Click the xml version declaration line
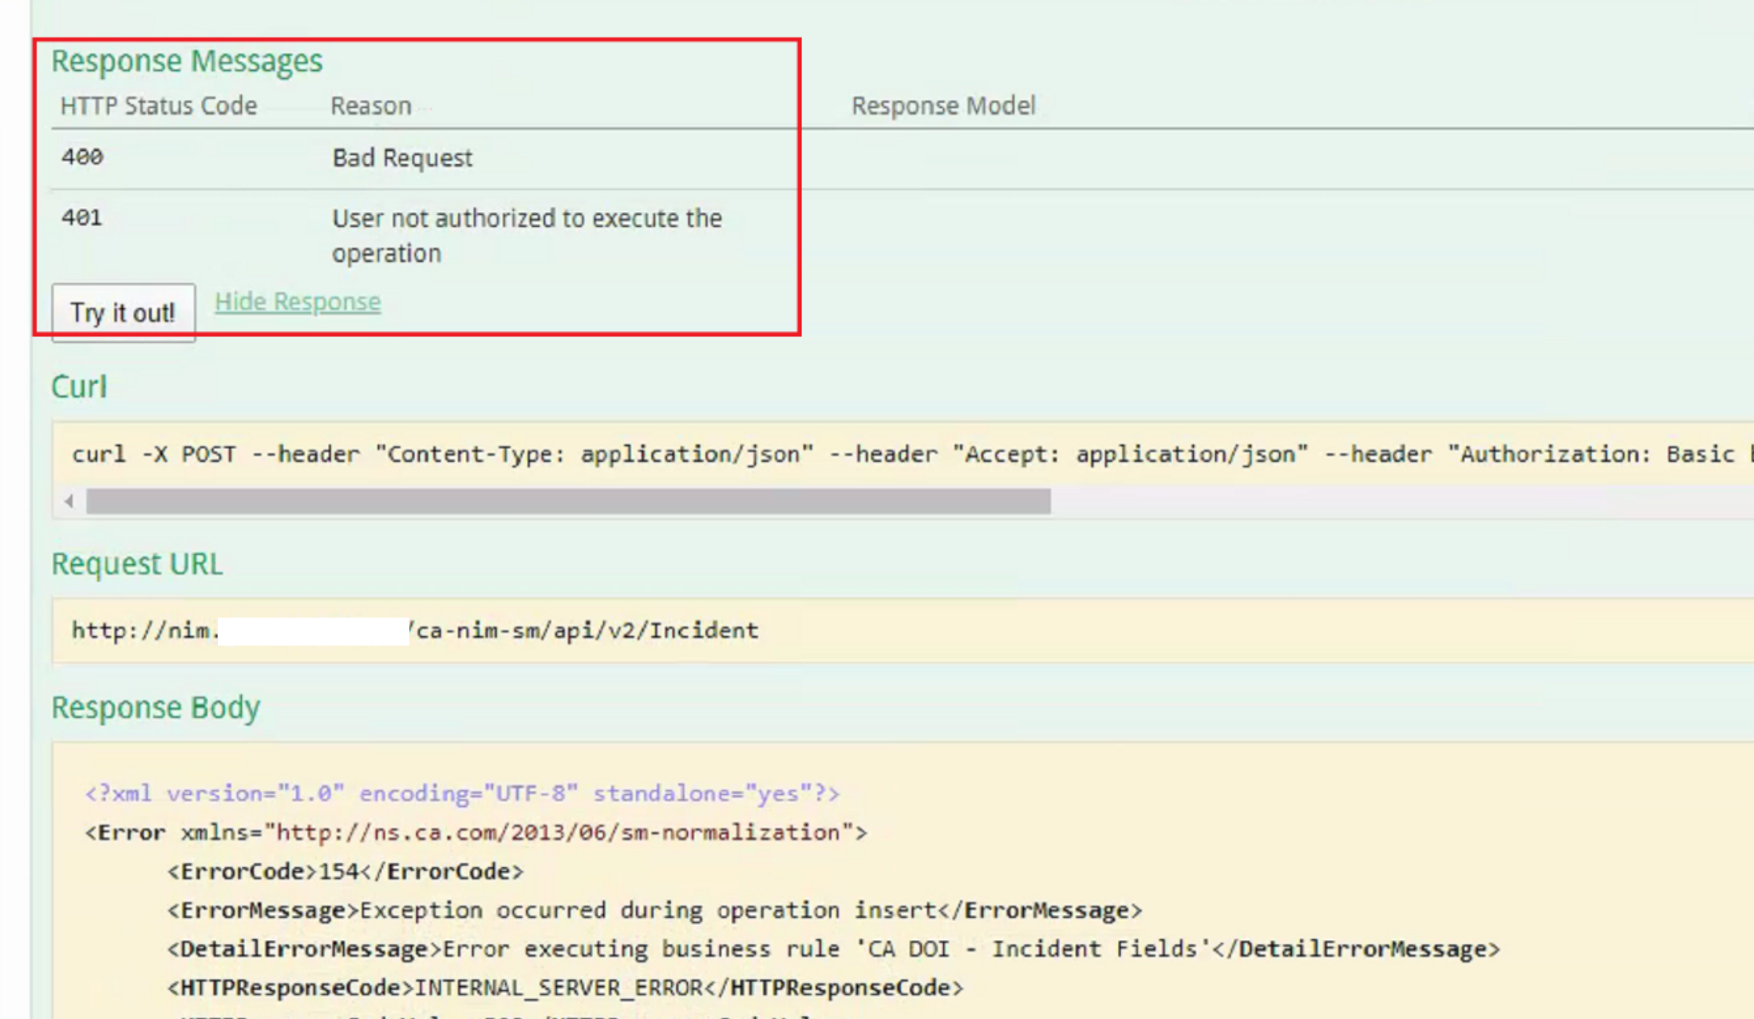Image resolution: width=1754 pixels, height=1019 pixels. [x=462, y=794]
